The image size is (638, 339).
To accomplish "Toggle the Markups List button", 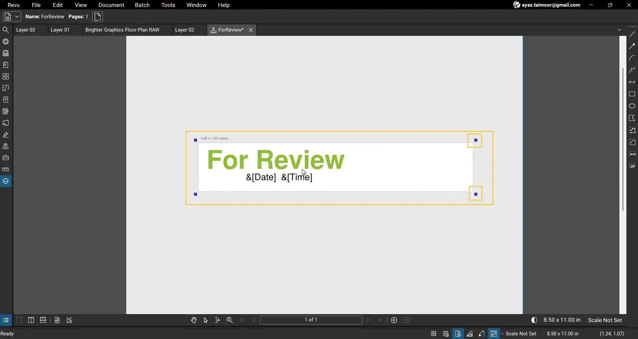I will [x=6, y=320].
